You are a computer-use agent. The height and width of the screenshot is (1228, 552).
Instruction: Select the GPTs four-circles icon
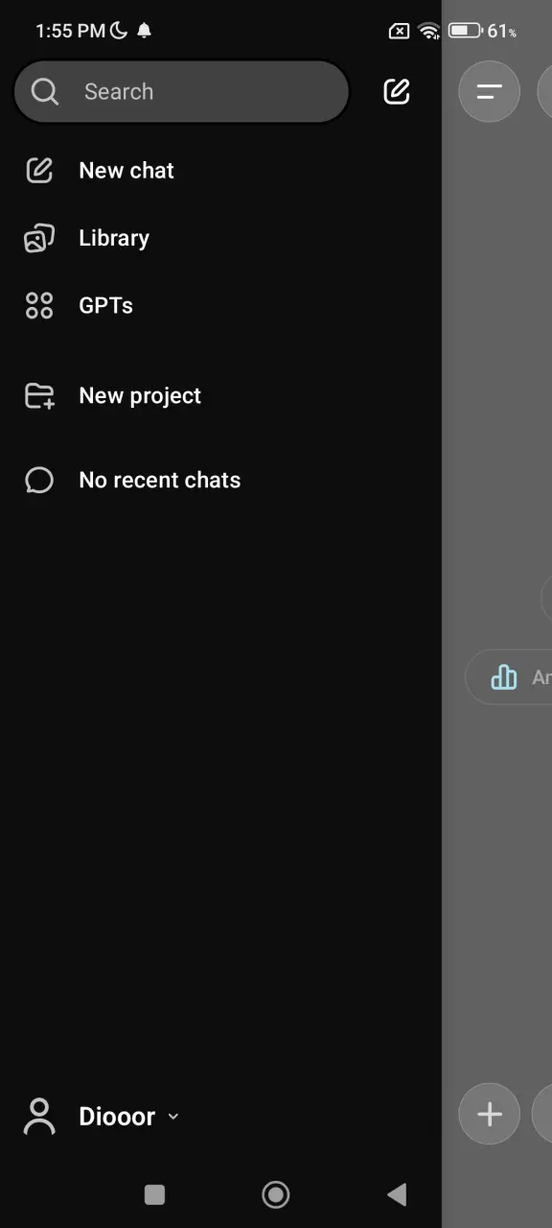pyautogui.click(x=39, y=306)
